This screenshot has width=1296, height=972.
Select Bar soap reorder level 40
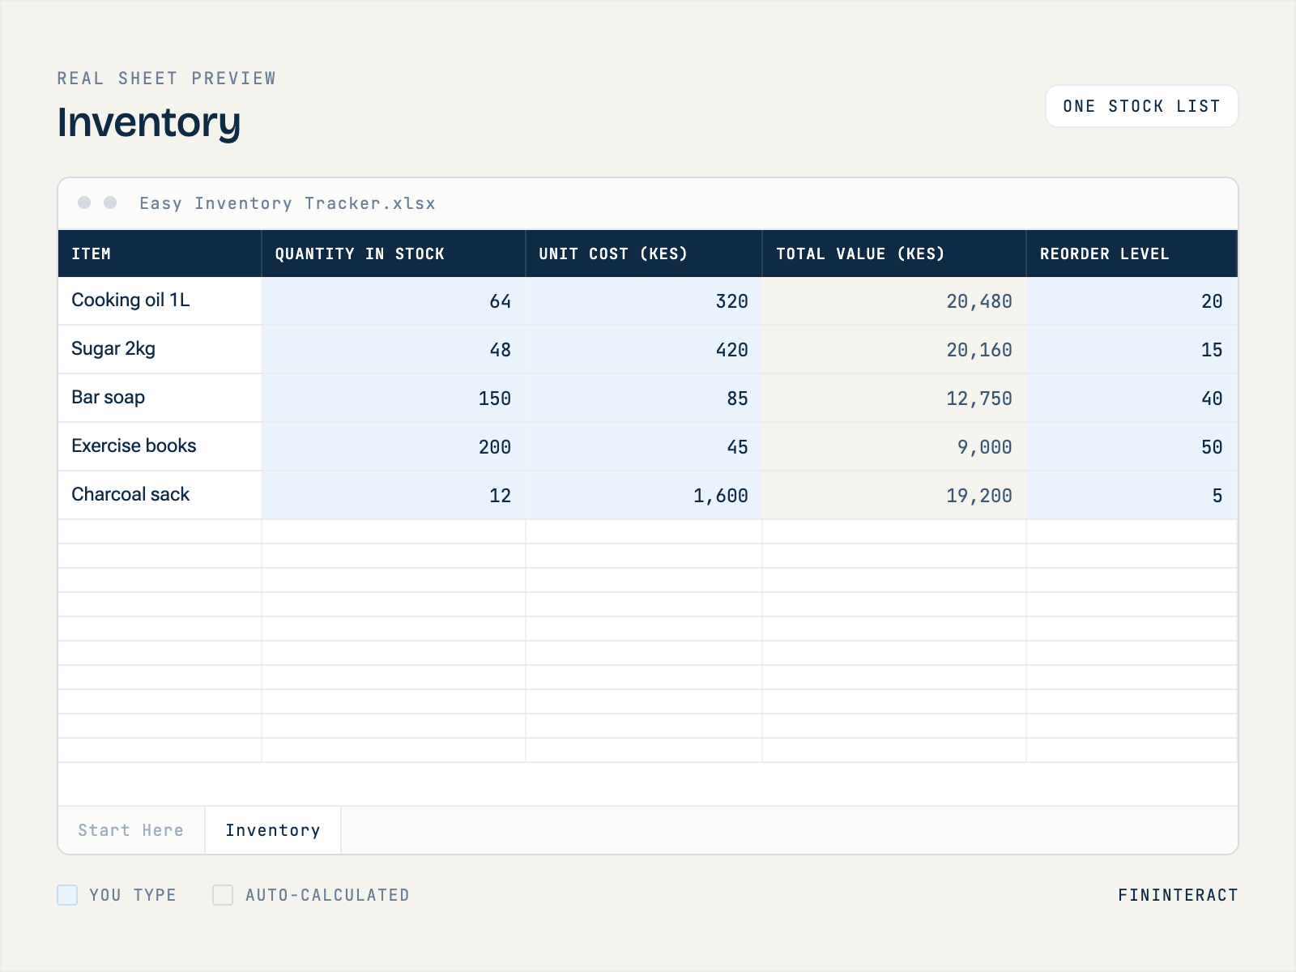coord(1132,398)
